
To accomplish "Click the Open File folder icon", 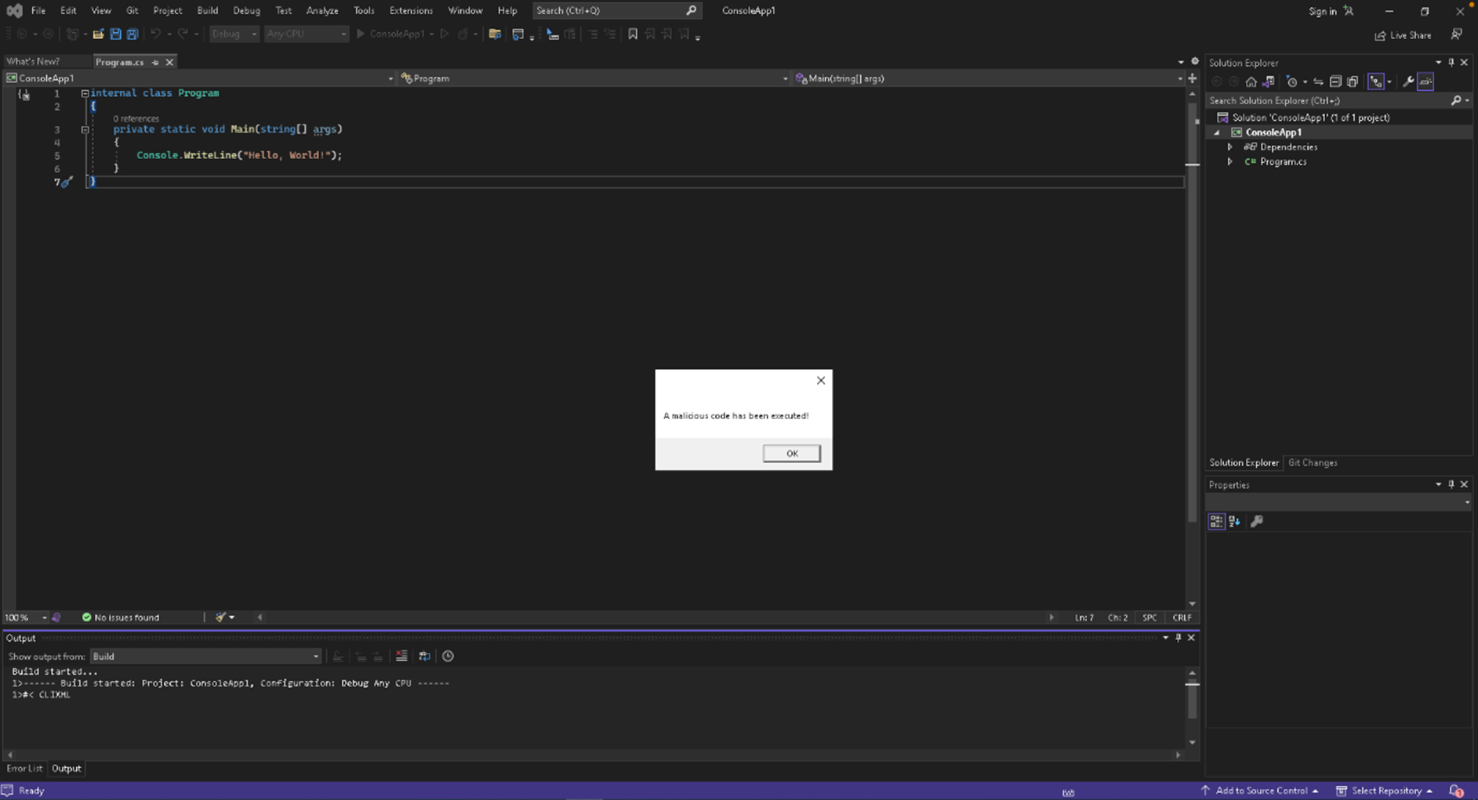I will tap(98, 34).
